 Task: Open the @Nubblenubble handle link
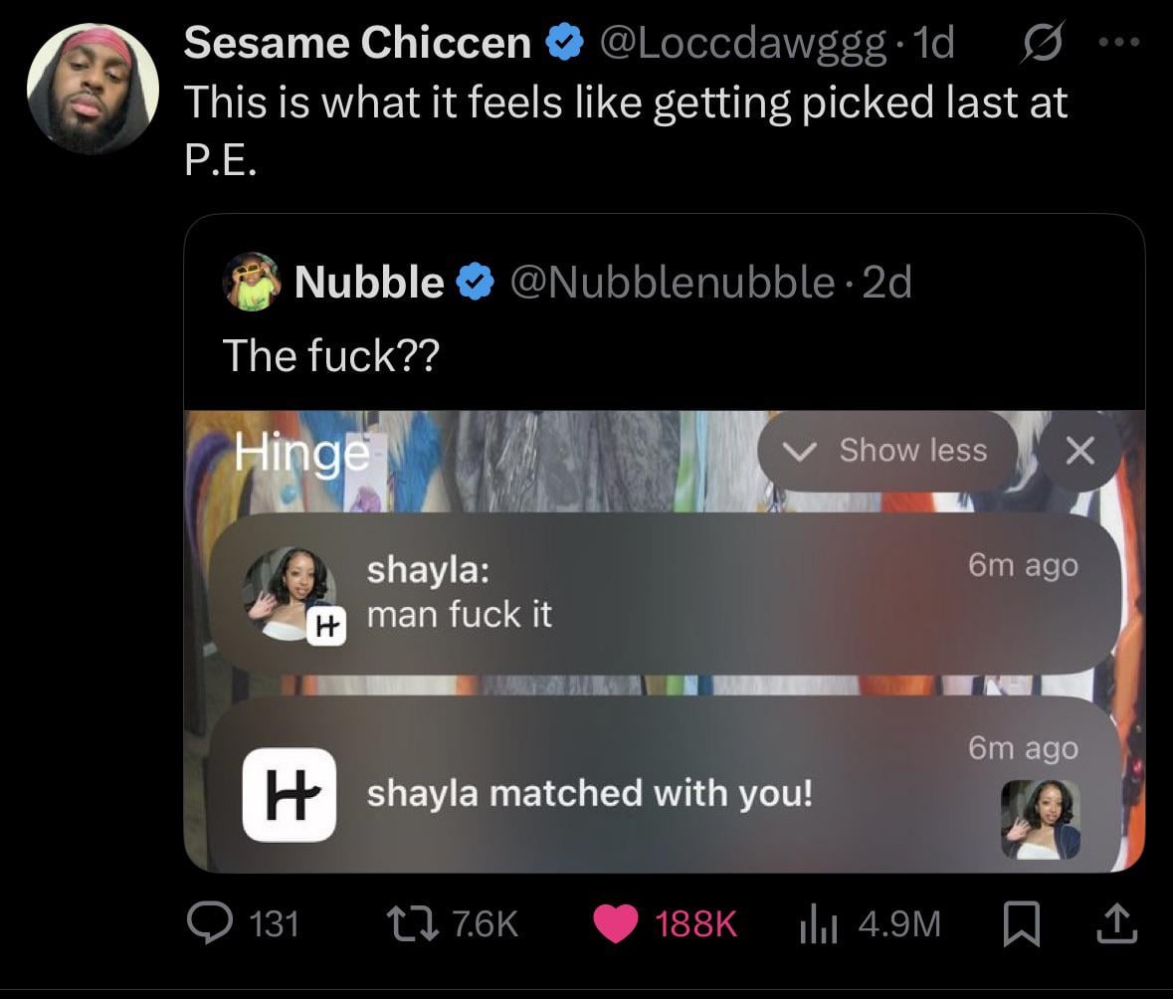click(672, 284)
